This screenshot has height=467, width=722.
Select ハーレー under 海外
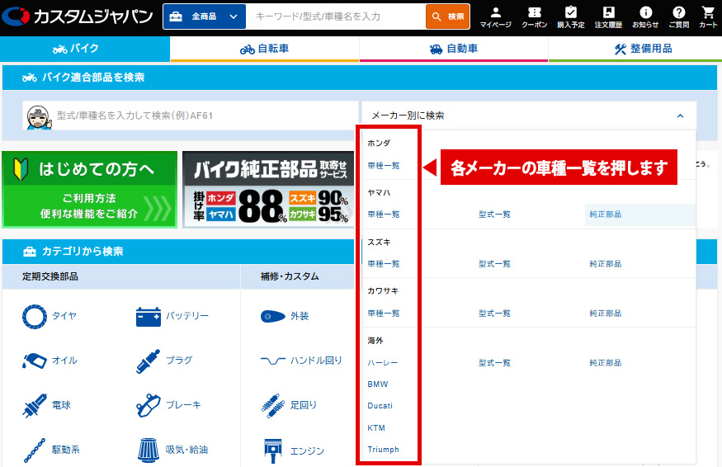click(383, 363)
